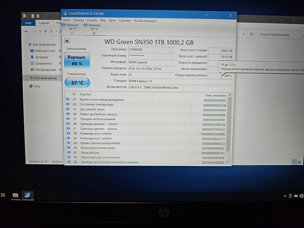This screenshot has height=228, width=304.
Task: Open Документы in Explorer sidebar
Action: [x=41, y=64]
